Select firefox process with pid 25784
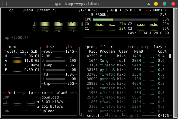The image size is (178, 119). (126, 97)
